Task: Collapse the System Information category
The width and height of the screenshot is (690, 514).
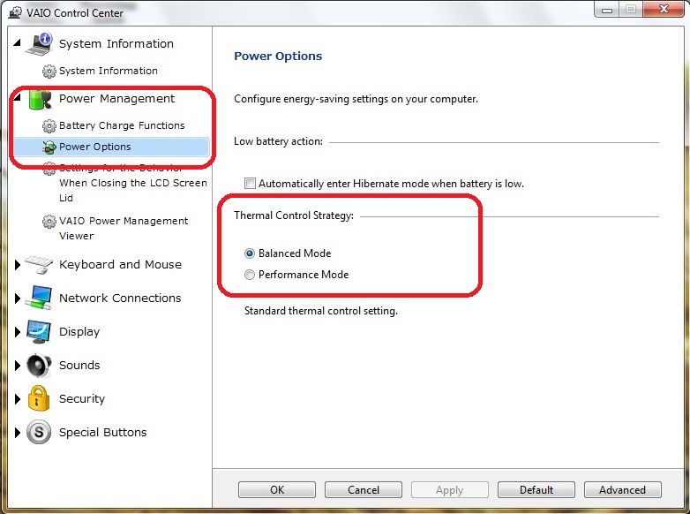Action: [x=17, y=43]
